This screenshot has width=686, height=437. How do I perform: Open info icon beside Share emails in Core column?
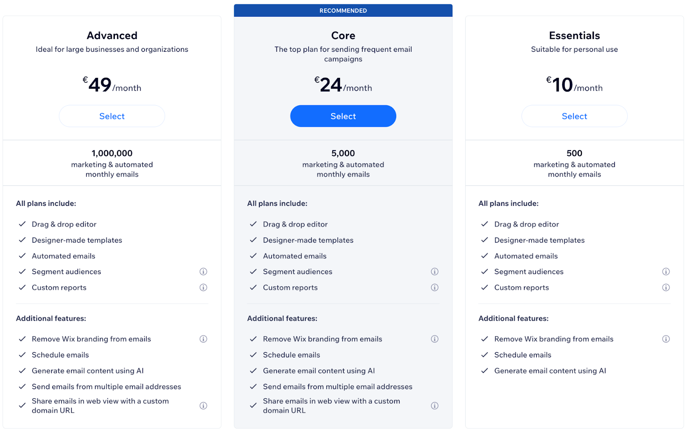pos(434,405)
